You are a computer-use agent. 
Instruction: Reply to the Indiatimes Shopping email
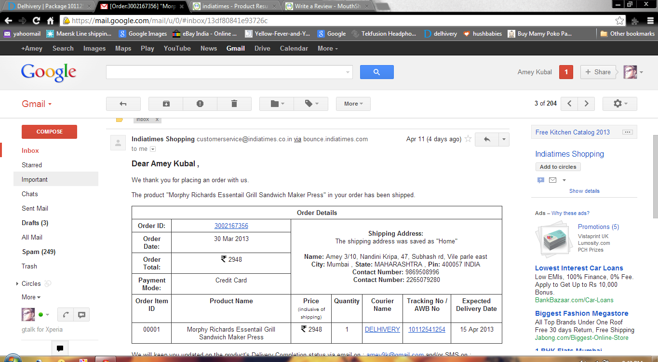[x=487, y=139]
